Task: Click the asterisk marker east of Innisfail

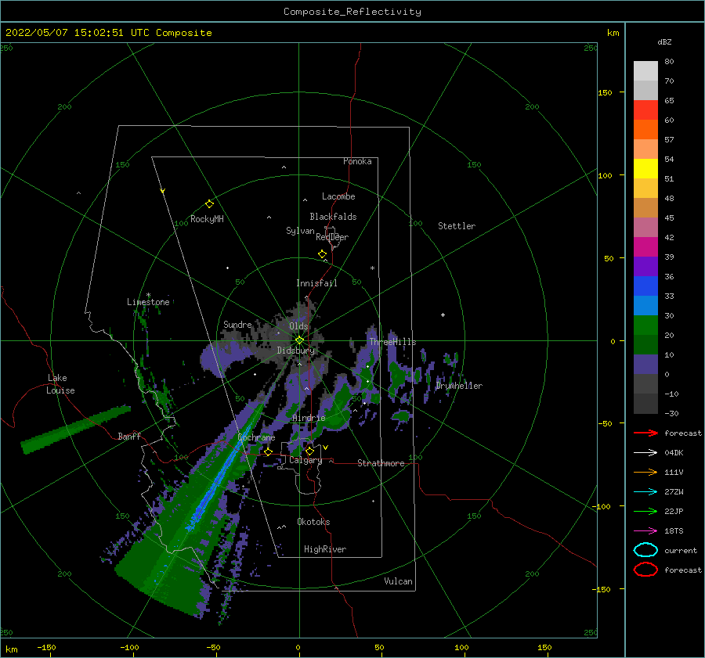Action: 372,268
